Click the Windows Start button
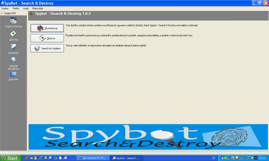This screenshot has width=269, height=161. click(x=11, y=158)
